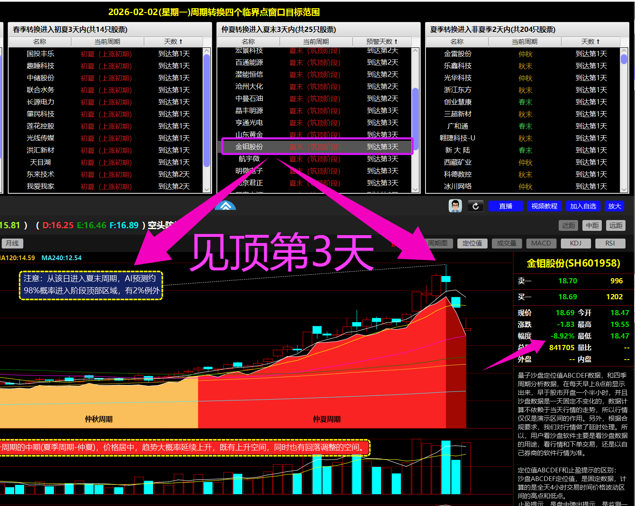Enable the KDJ indicator
635x506 pixels.
point(576,243)
